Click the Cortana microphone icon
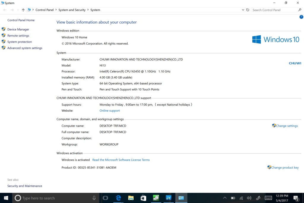 (x=94, y=198)
